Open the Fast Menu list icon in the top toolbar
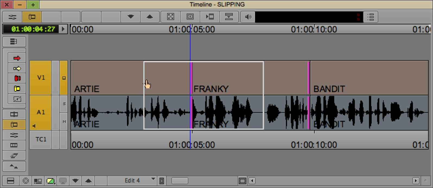 coord(371,17)
